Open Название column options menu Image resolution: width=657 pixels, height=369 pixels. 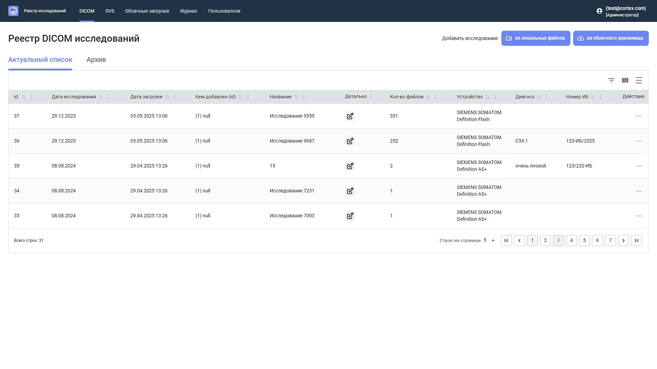tap(304, 97)
